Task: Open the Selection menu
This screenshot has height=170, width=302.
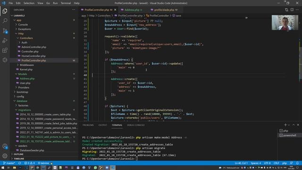Action: pos(29,3)
